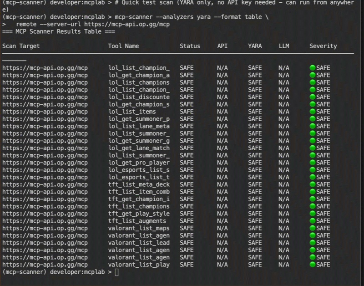Click the Tool Name column header

point(123,46)
